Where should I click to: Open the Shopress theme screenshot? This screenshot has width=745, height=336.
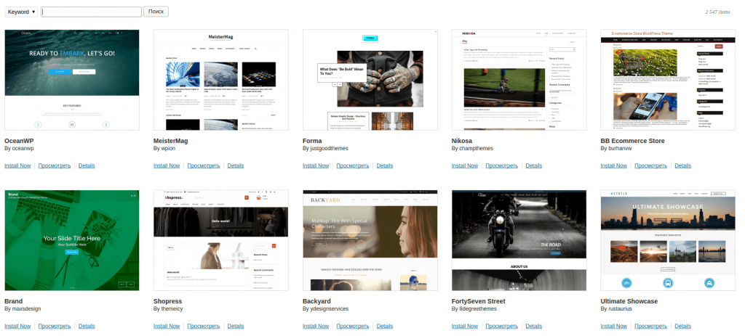pos(221,240)
